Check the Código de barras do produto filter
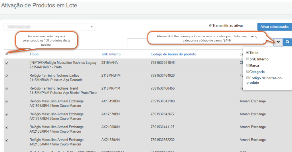The height and width of the screenshot is (152, 292). [248, 78]
